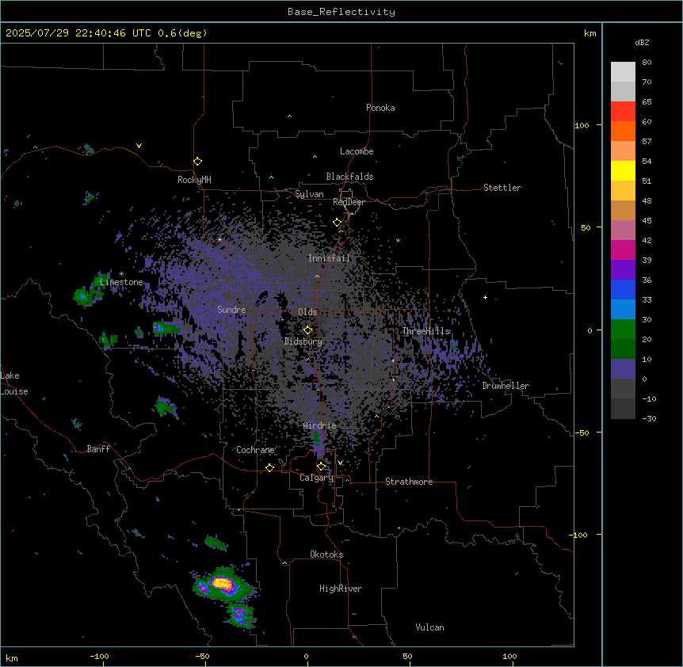
Task: Click the RedDeer city label
Action: click(x=349, y=202)
